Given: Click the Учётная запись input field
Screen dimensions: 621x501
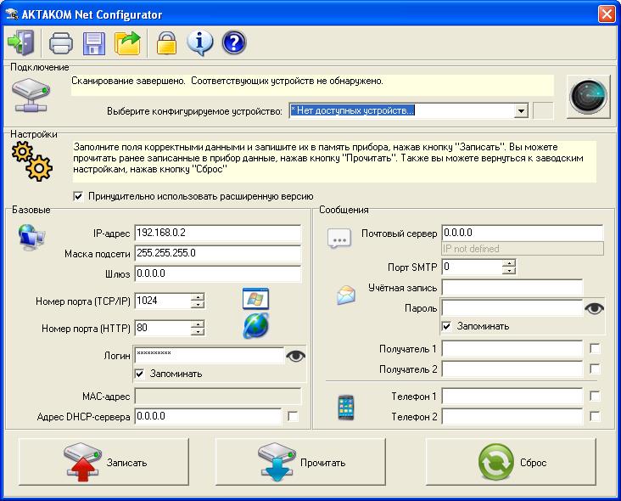Looking at the screenshot, I should point(512,287).
